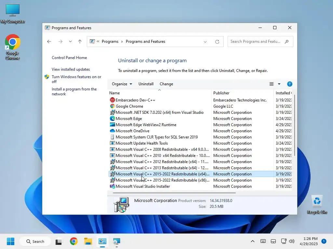Click the horizontal scrollbar below program list
Image resolution: width=333 pixels, height=249 pixels.
pyautogui.click(x=174, y=193)
